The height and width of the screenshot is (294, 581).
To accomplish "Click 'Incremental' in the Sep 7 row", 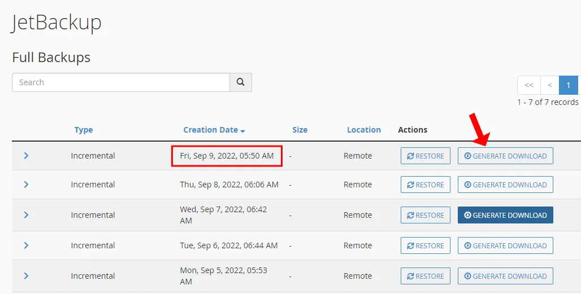I will click(x=93, y=215).
